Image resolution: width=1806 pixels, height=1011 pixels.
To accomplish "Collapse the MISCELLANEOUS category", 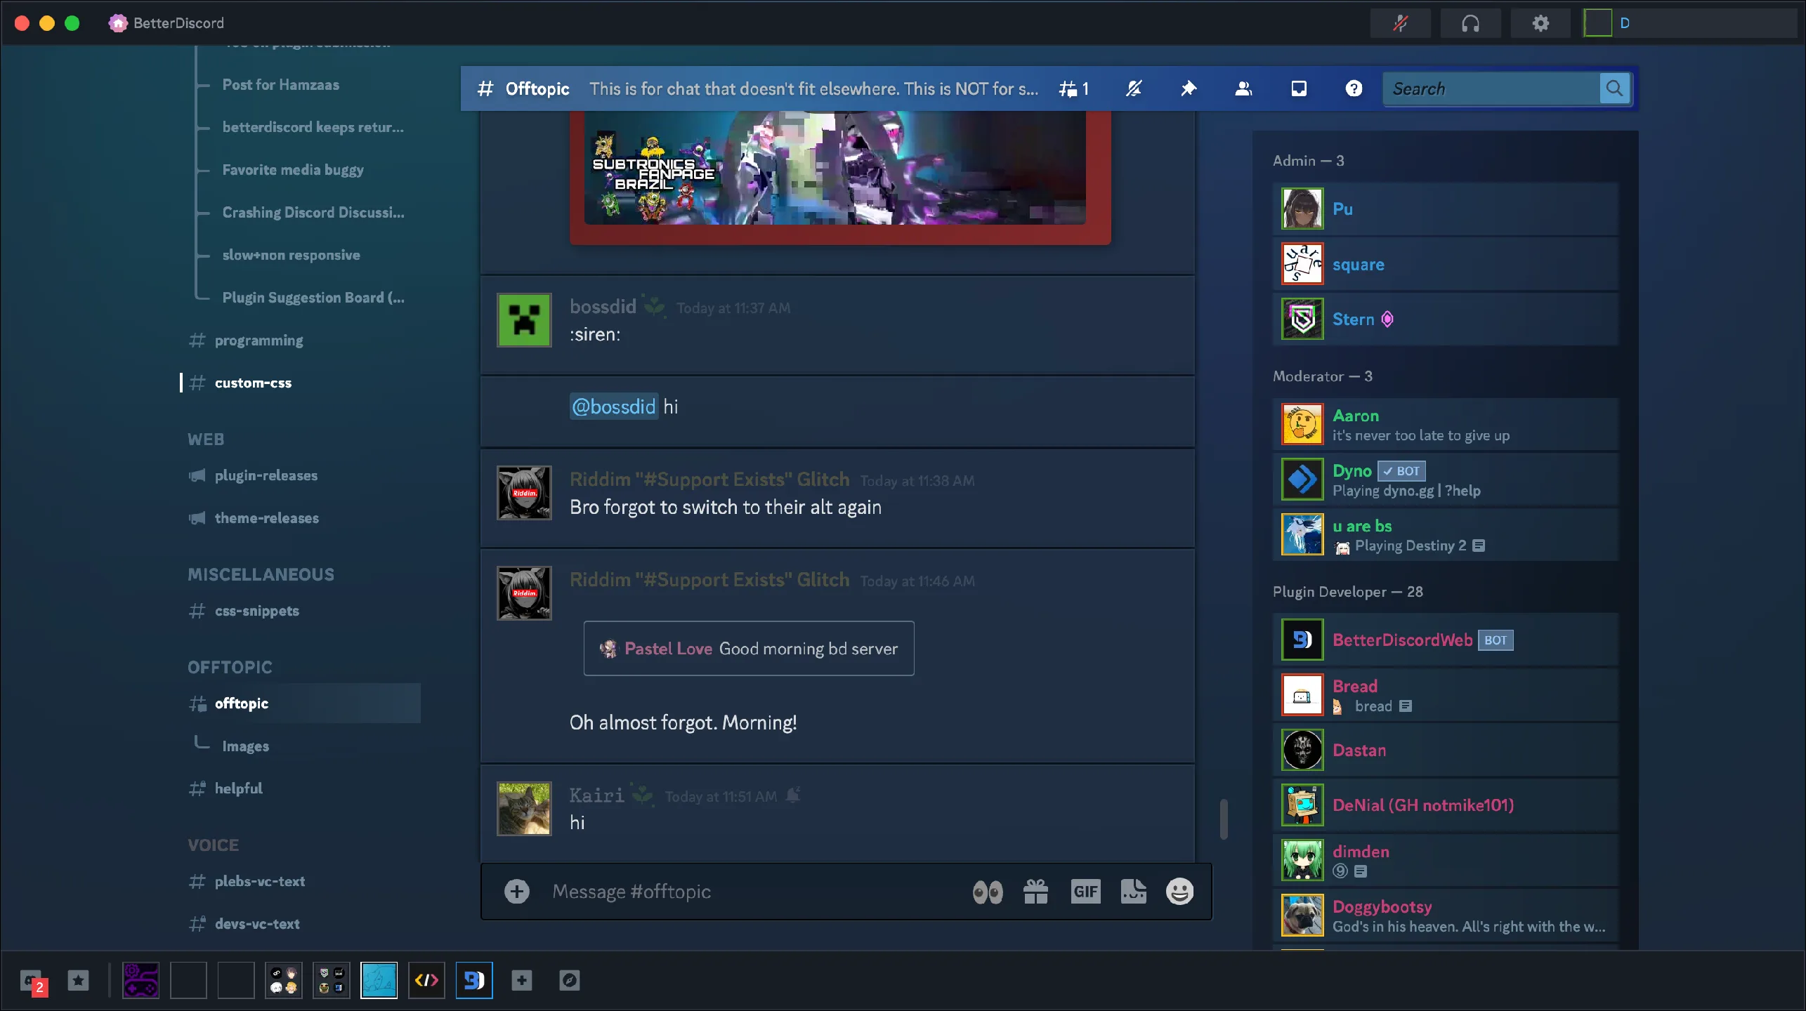I will (261, 574).
